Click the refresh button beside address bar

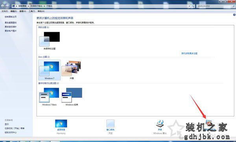(193, 6)
